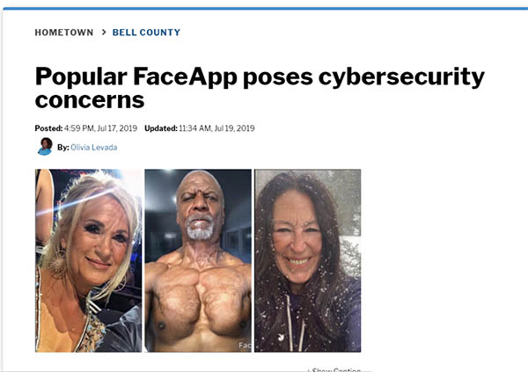Open the dark-haired woman in snow photo
Screen dimensions: 528x372
click(307, 260)
